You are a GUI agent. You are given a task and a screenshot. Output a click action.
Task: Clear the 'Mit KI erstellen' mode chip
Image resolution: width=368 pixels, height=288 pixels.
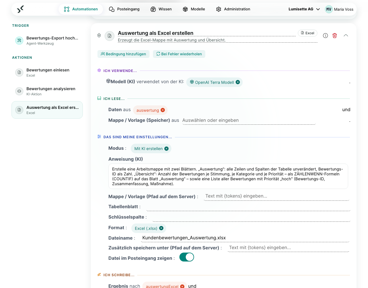166,149
